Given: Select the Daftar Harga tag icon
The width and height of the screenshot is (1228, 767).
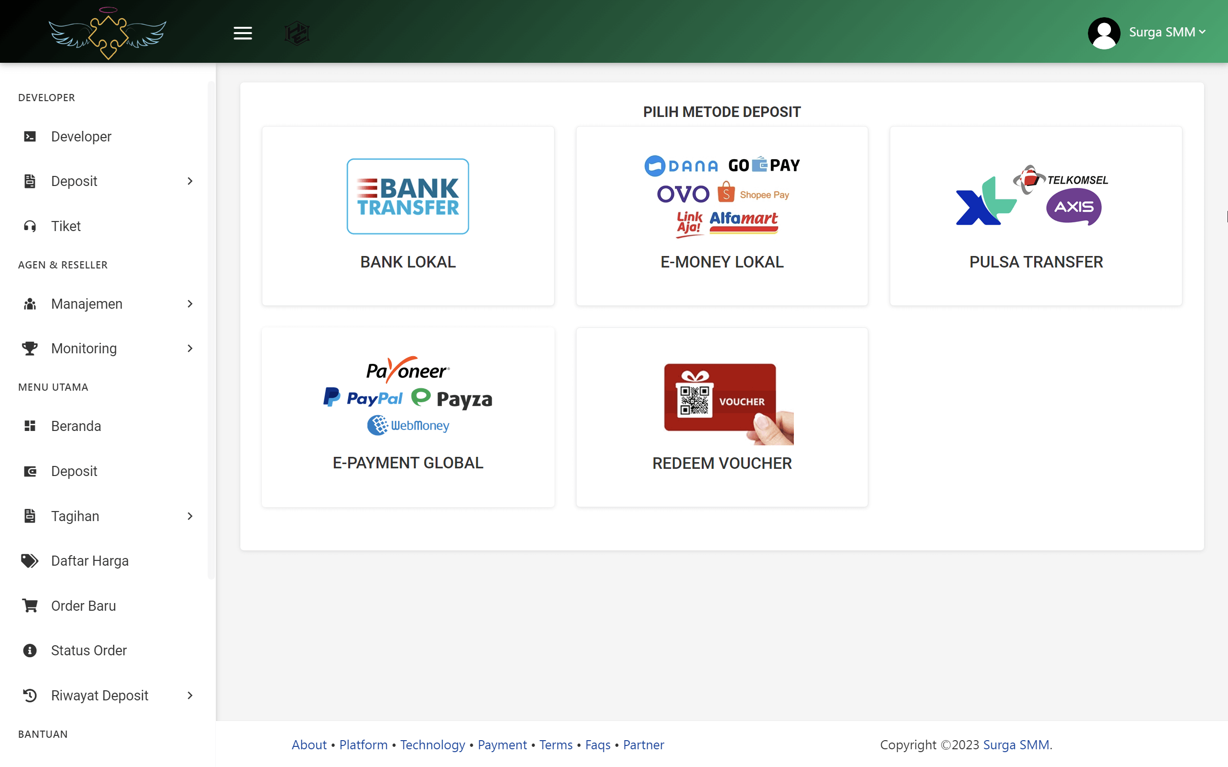Looking at the screenshot, I should pyautogui.click(x=29, y=560).
